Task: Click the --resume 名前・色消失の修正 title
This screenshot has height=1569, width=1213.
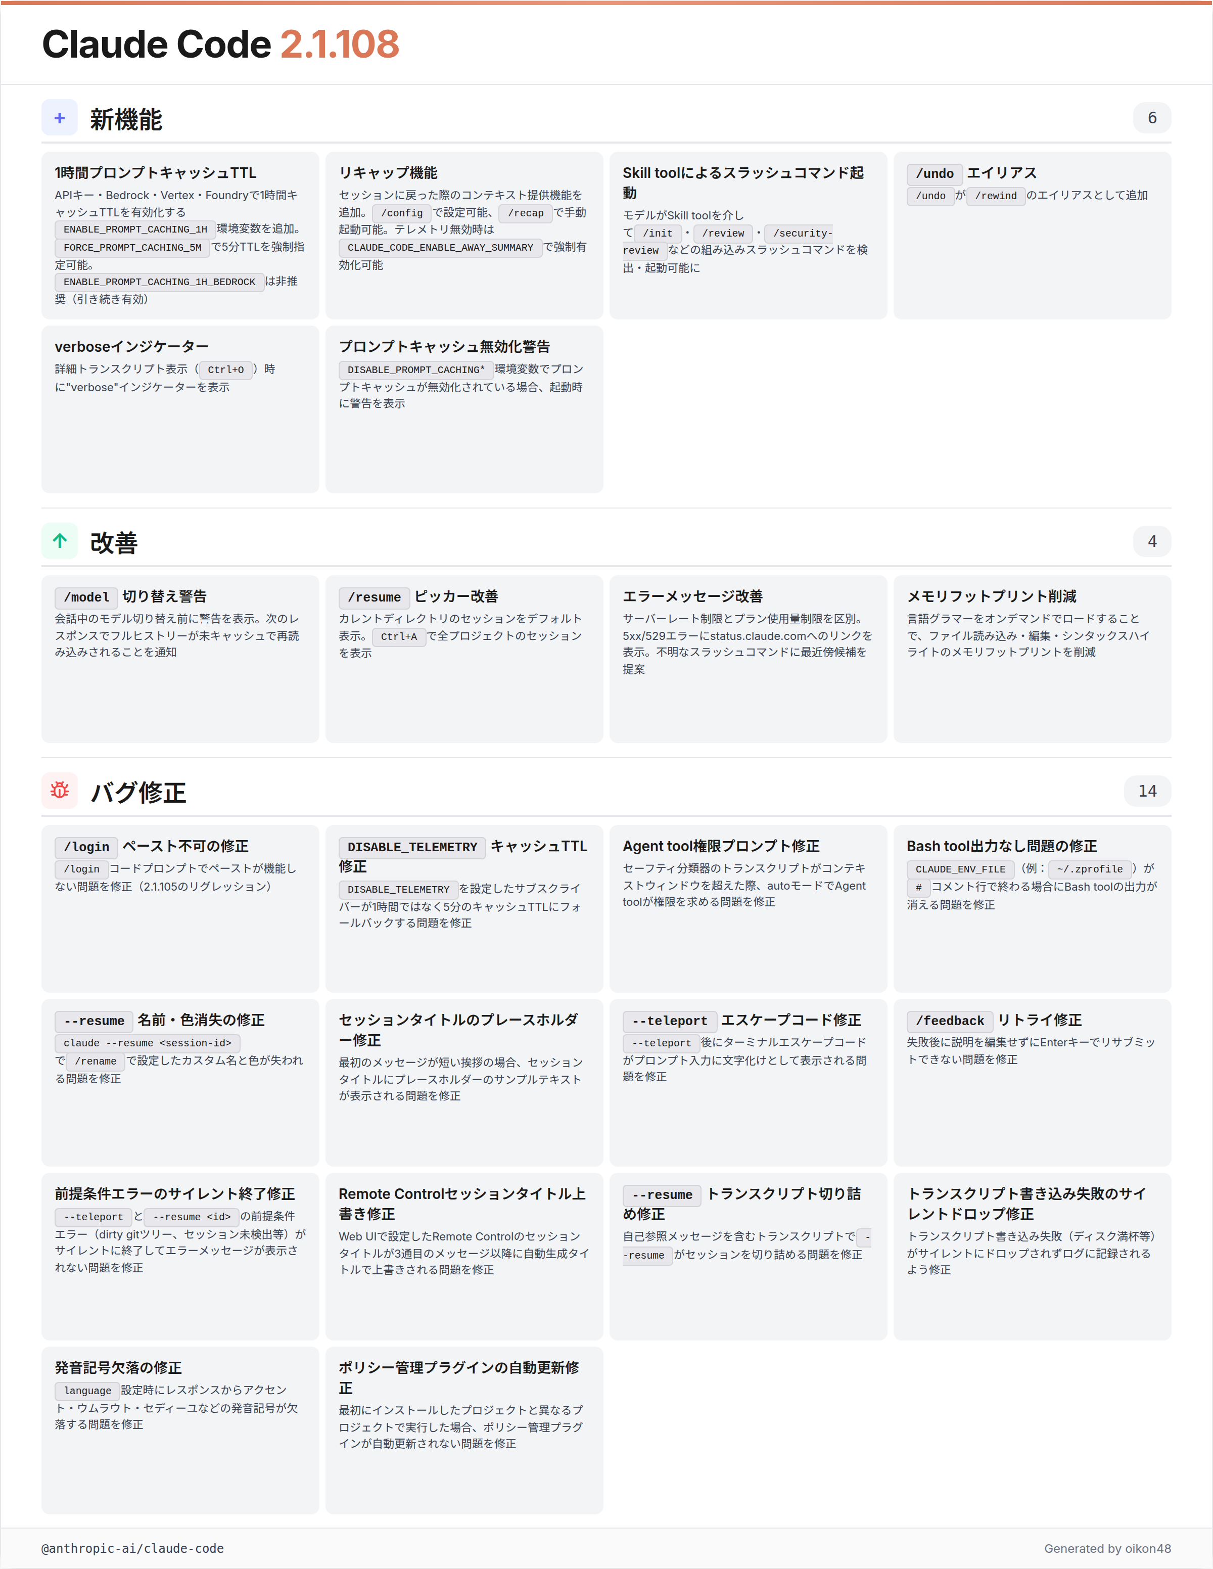Action: (159, 1021)
